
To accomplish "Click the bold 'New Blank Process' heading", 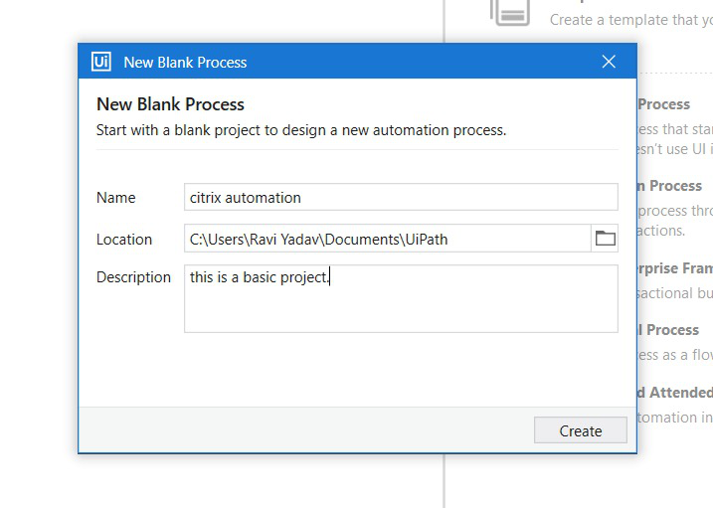I will click(x=170, y=104).
